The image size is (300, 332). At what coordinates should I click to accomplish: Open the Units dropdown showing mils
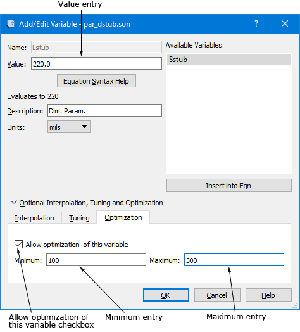69,127
